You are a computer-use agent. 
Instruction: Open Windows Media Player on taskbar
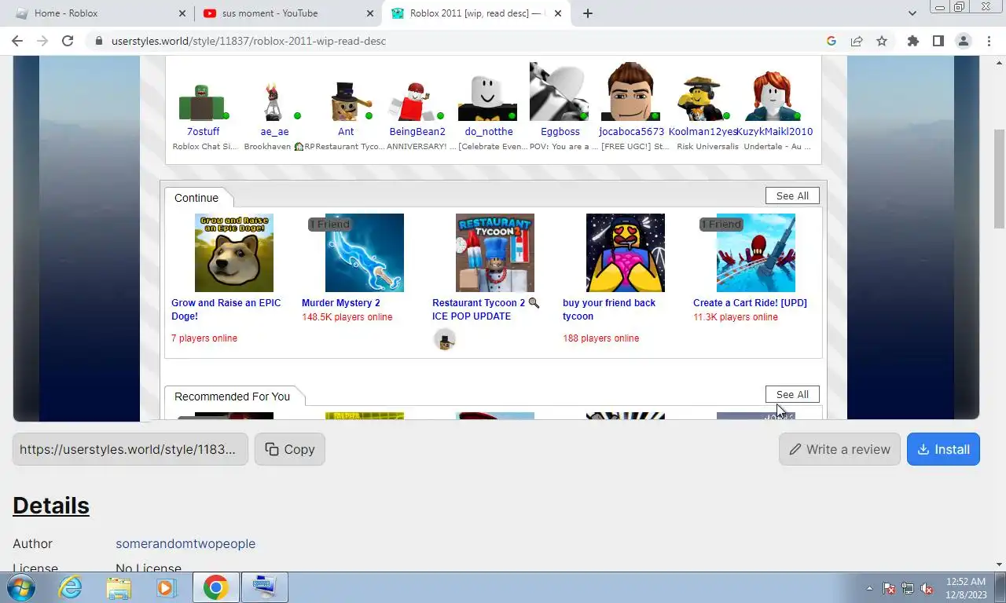click(x=165, y=587)
